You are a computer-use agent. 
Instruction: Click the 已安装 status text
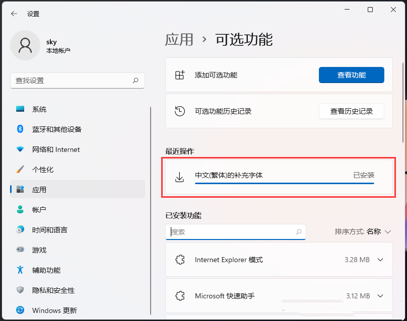(364, 175)
